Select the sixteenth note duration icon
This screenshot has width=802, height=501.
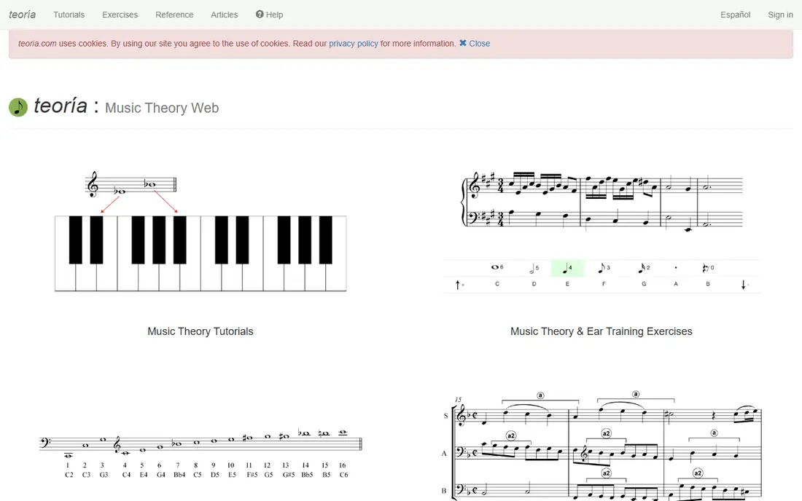coord(644,267)
